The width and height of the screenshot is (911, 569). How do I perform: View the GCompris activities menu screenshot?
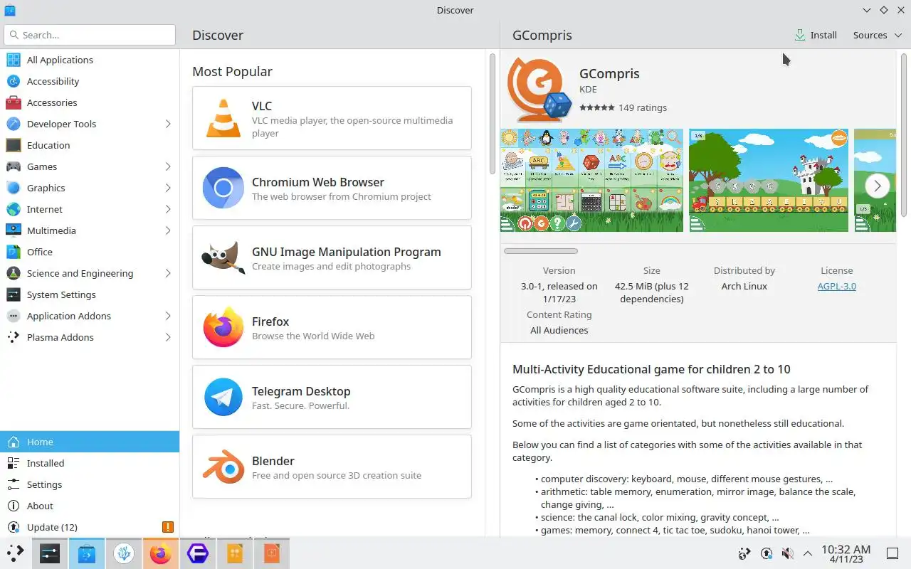[x=591, y=180]
